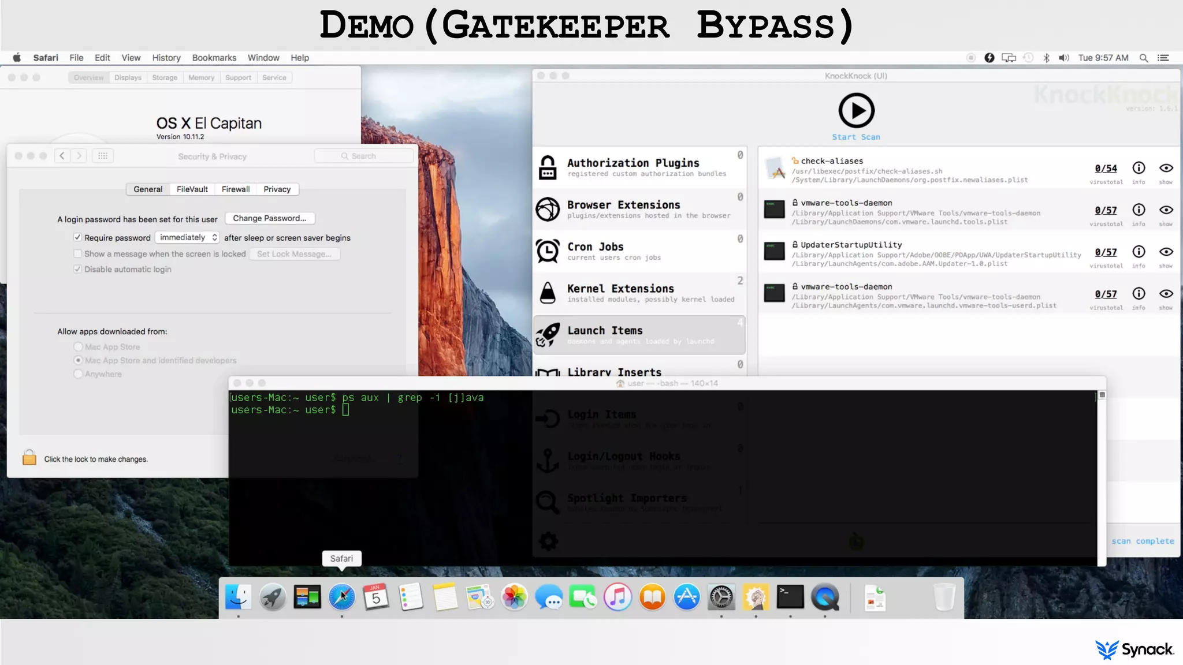The width and height of the screenshot is (1183, 665).
Task: Click Change Password button
Action: click(270, 218)
